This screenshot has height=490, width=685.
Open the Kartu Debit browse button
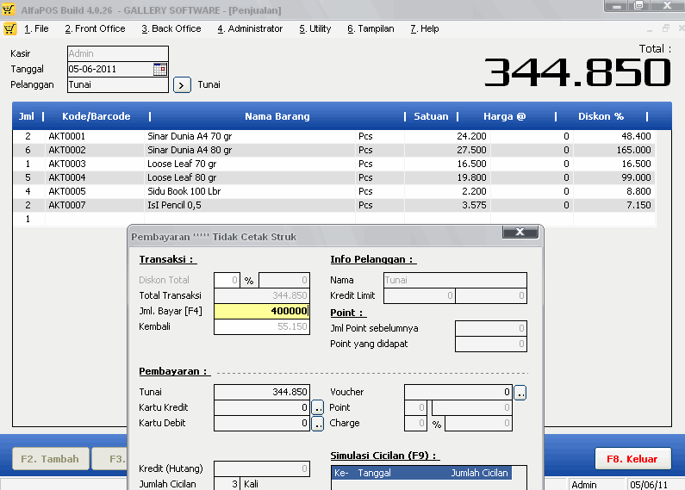(318, 424)
